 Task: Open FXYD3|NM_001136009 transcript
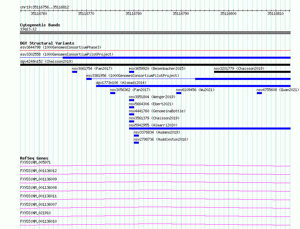point(38,179)
